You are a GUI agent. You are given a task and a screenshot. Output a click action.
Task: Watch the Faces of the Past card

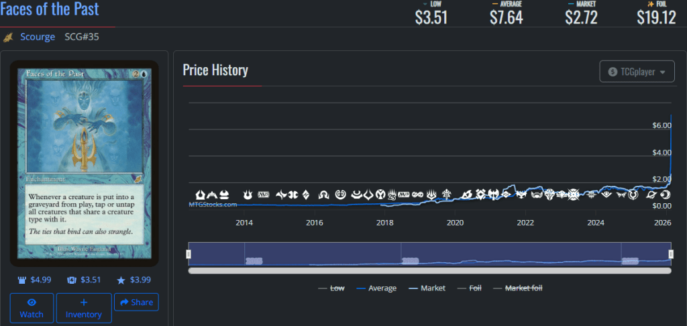click(x=32, y=308)
